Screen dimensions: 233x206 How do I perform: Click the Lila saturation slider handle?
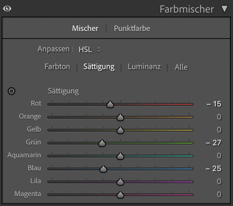coord(120,182)
